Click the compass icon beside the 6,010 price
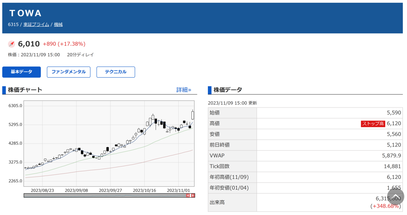Image resolution: width=407 pixels, height=215 pixels. tap(12, 44)
